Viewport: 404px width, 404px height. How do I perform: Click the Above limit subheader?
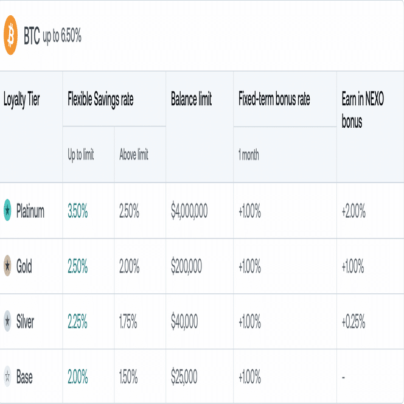(x=134, y=155)
